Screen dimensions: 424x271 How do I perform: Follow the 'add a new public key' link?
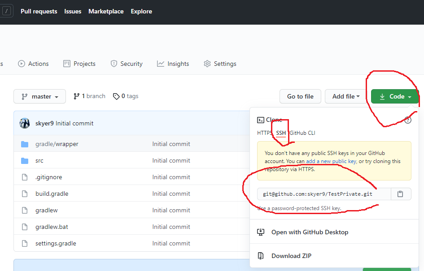(331, 161)
